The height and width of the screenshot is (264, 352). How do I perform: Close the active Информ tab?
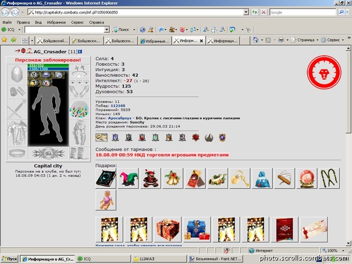(x=201, y=41)
